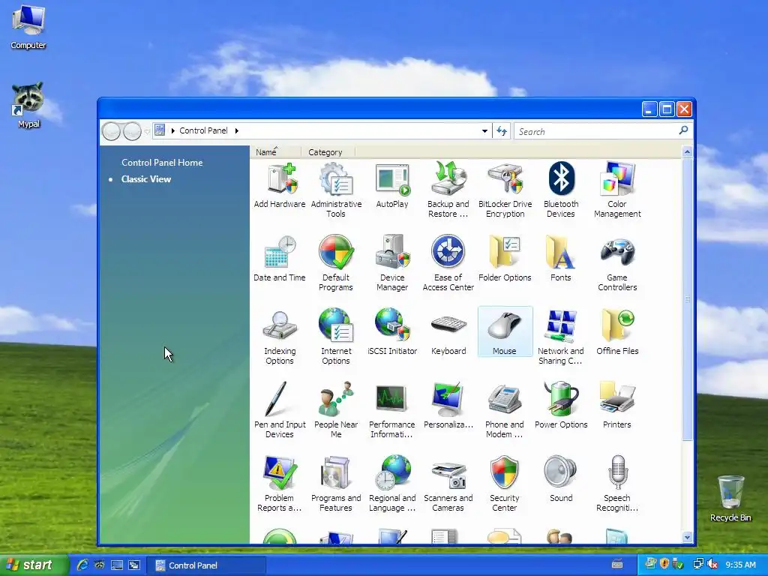Open recent pages dropdown arrow
768x576 pixels.
click(x=148, y=131)
